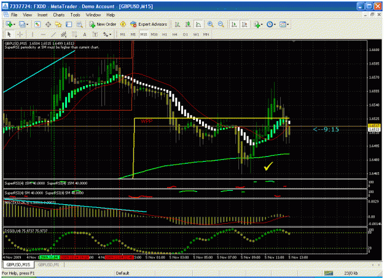
Task: Select the red WPP chart label
Action: pyautogui.click(x=147, y=122)
